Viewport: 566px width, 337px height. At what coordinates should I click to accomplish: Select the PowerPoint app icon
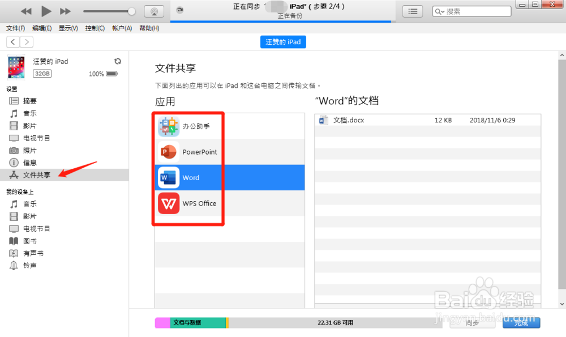(x=169, y=152)
